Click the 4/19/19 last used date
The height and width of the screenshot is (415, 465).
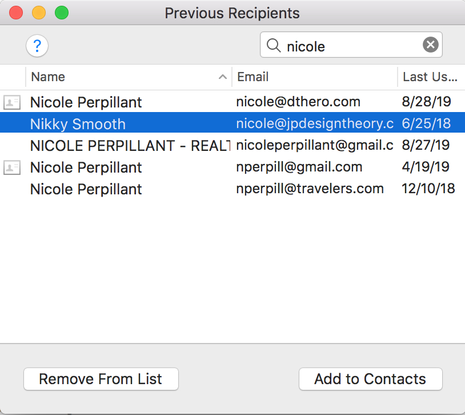click(426, 167)
